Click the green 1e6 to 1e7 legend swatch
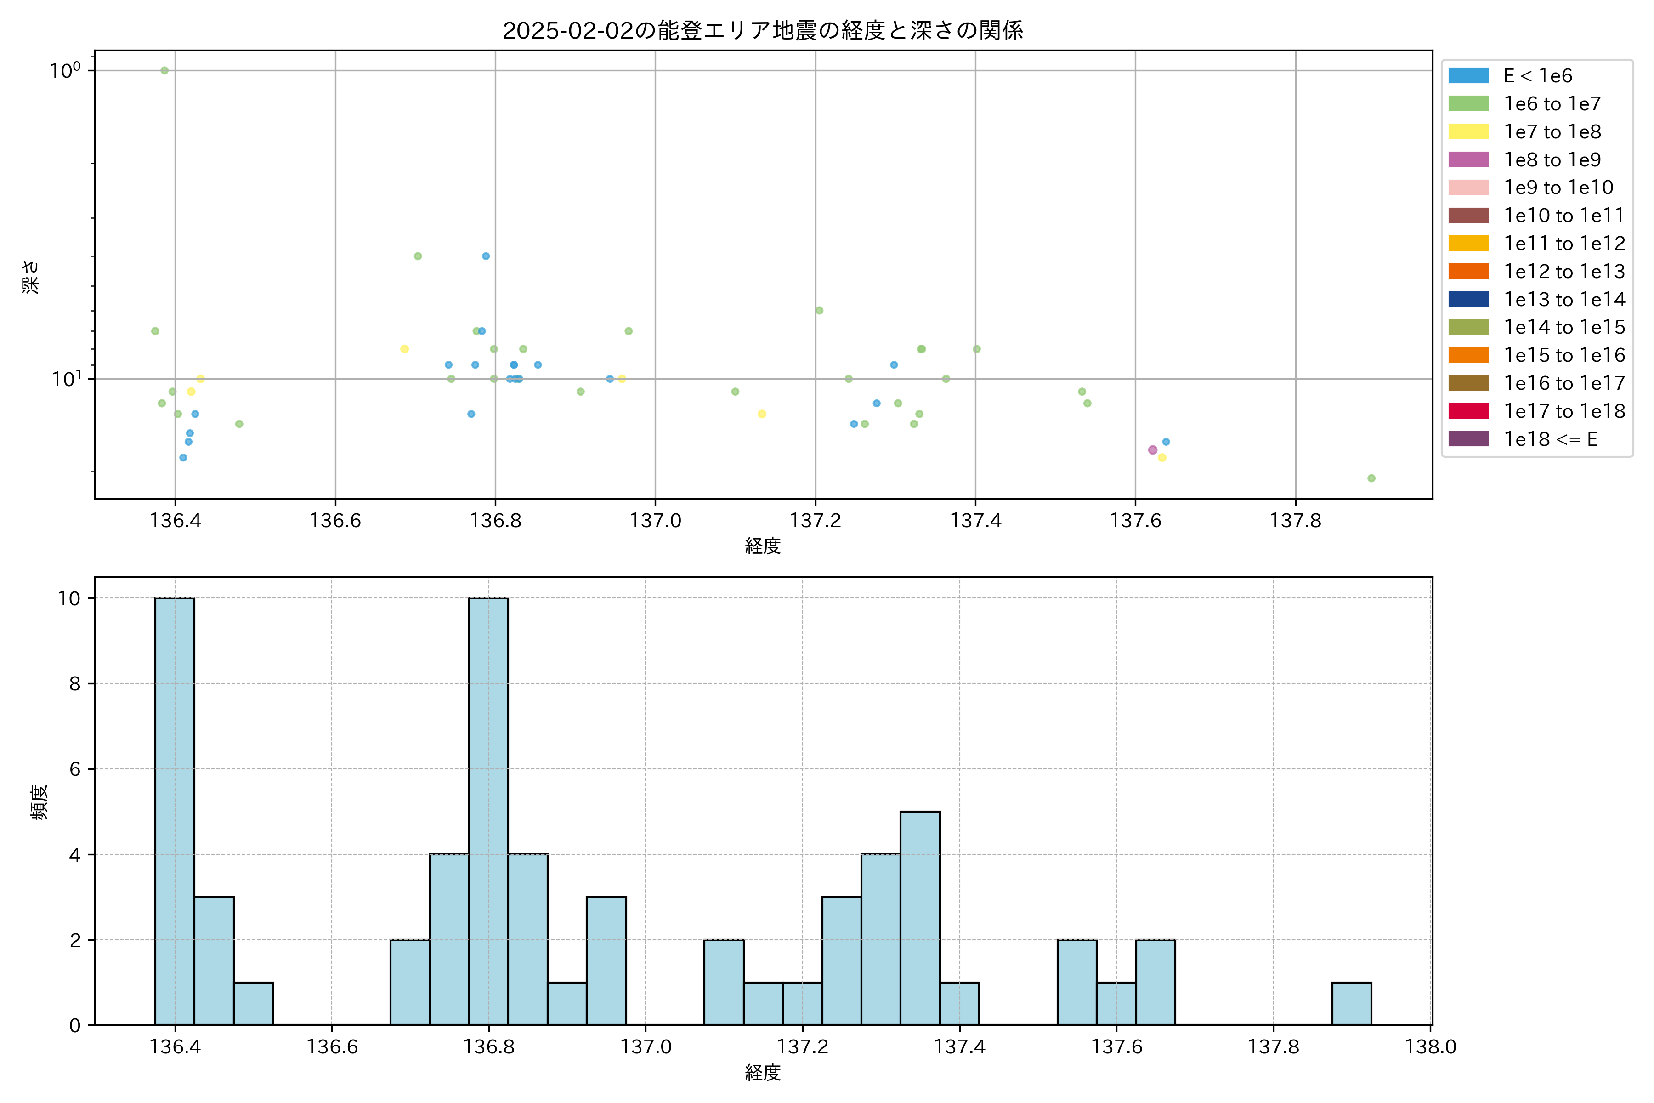The image size is (1654, 1103). click(x=1467, y=104)
